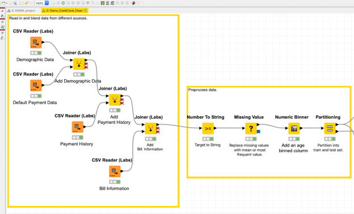The image size is (354, 214).
Task: Click the 'Add Payment History' label
Action: [x=114, y=120]
